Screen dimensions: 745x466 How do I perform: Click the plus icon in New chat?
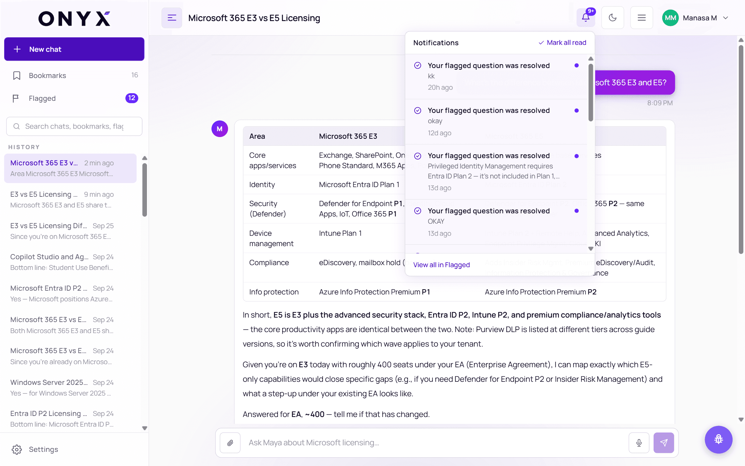[17, 49]
